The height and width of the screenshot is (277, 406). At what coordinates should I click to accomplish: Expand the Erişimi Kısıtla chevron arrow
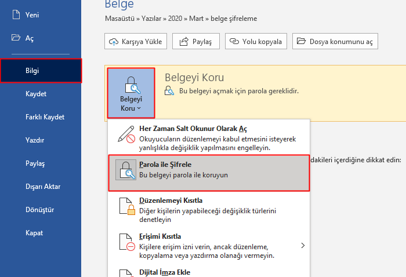pyautogui.click(x=303, y=246)
